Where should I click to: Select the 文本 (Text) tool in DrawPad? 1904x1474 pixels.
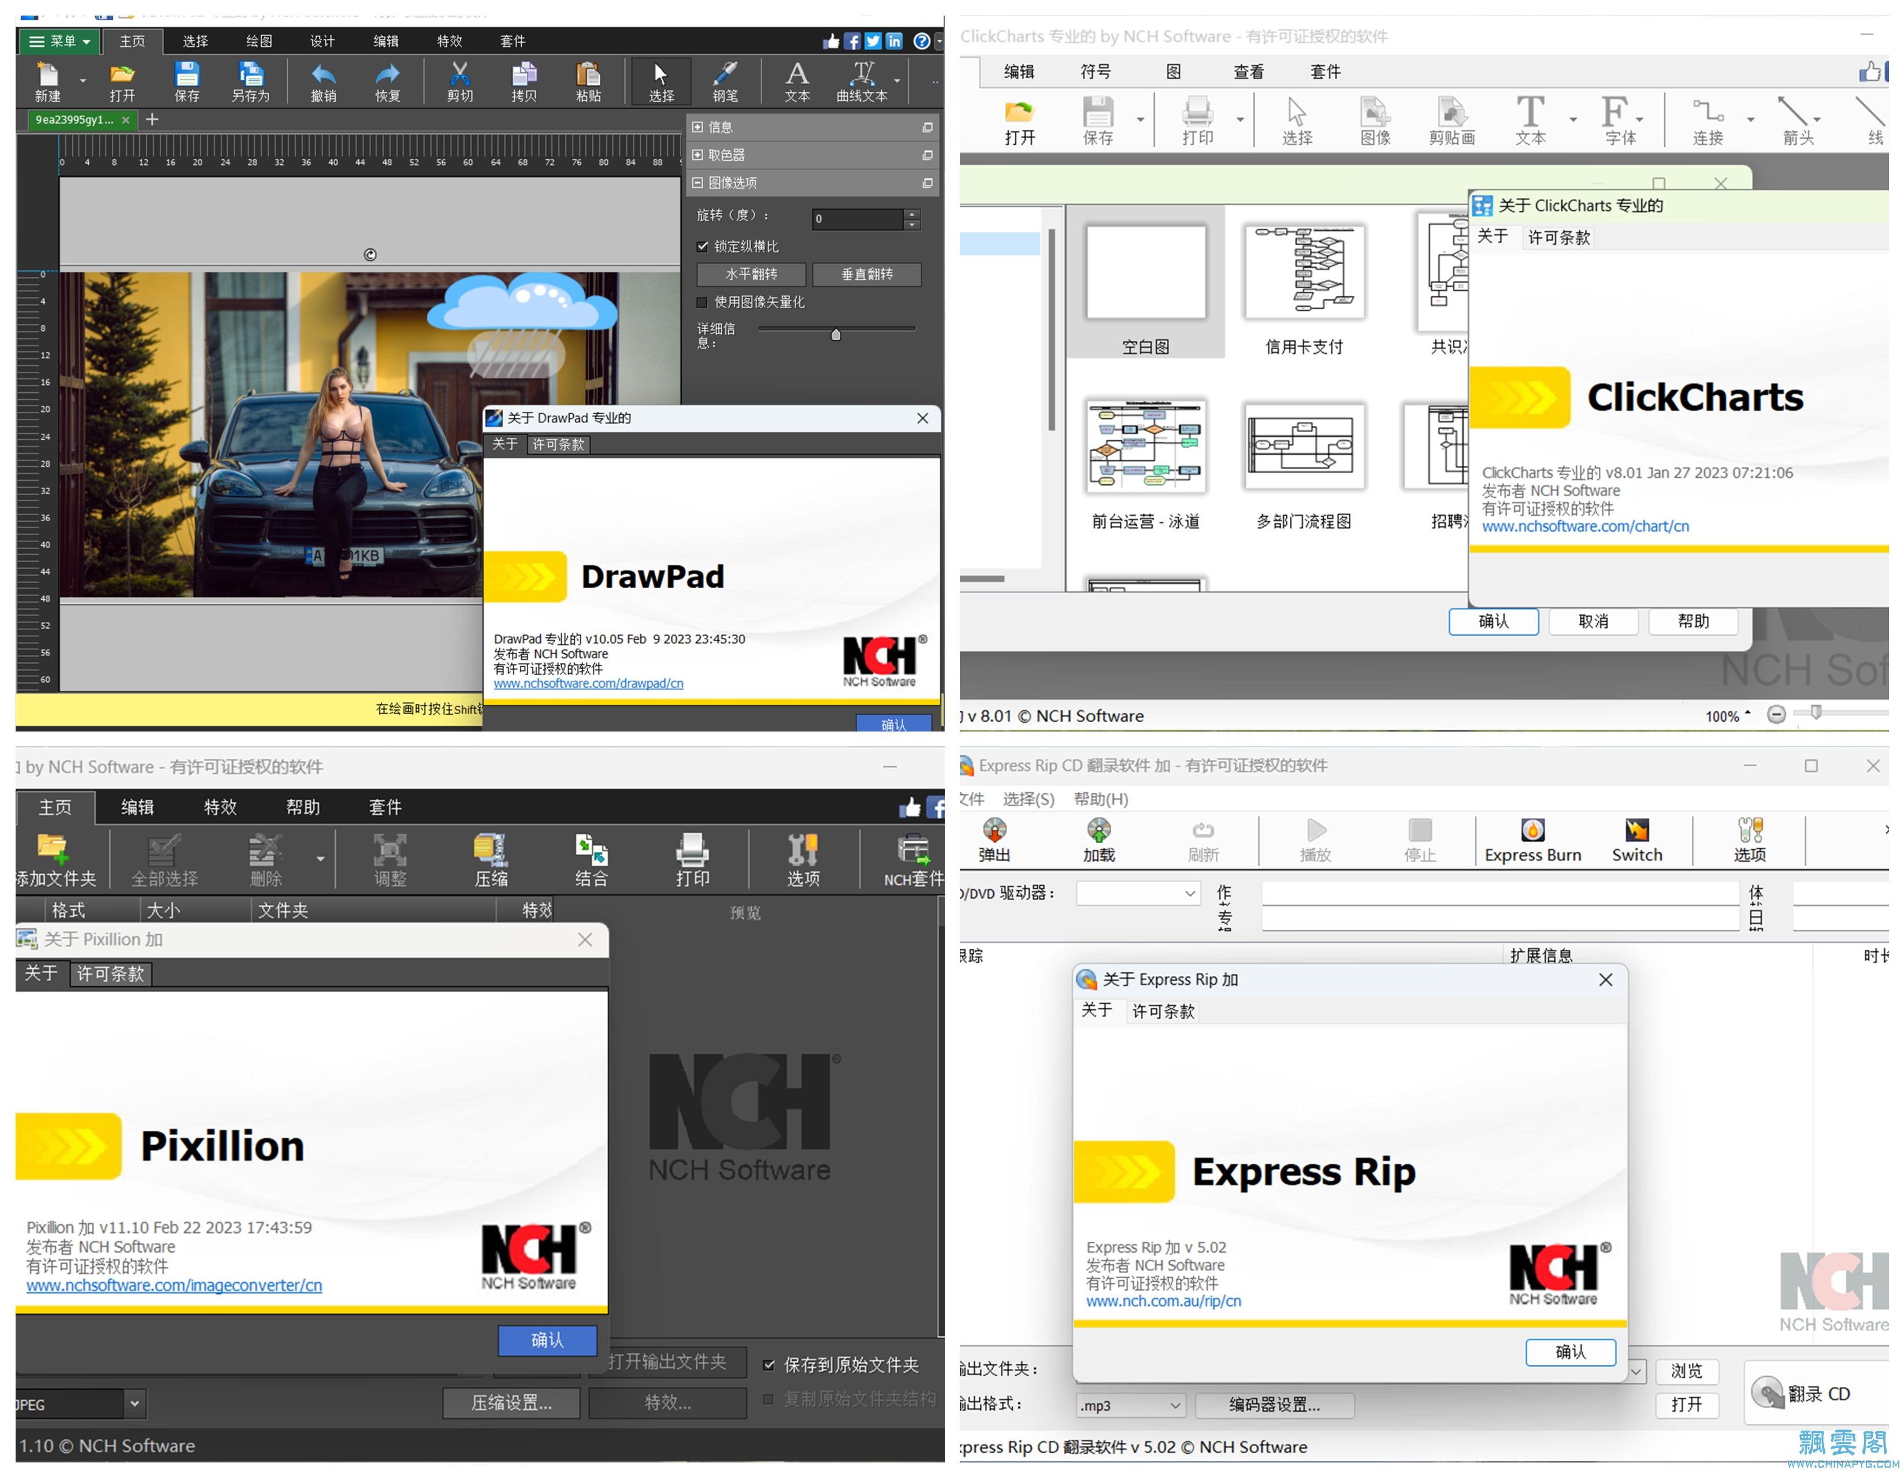click(797, 82)
